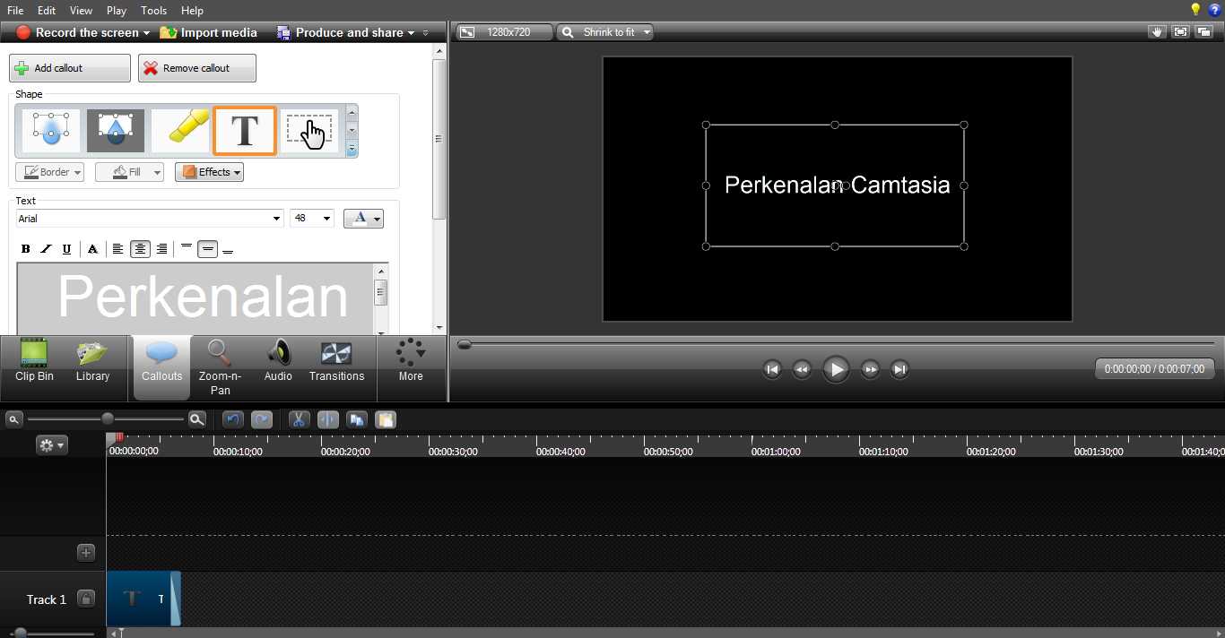Detach the preview window
This screenshot has height=638, width=1225.
[1203, 31]
